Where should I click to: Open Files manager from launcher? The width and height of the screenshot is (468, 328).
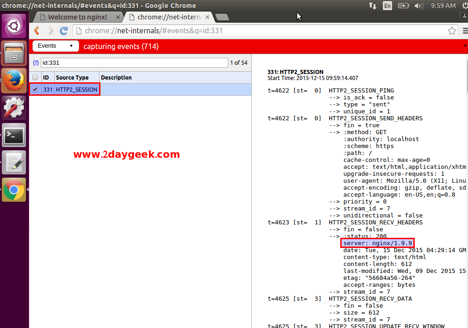tap(14, 54)
